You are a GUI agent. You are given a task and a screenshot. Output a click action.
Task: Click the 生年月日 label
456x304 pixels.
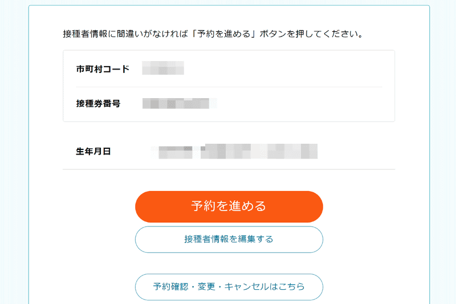click(x=93, y=152)
